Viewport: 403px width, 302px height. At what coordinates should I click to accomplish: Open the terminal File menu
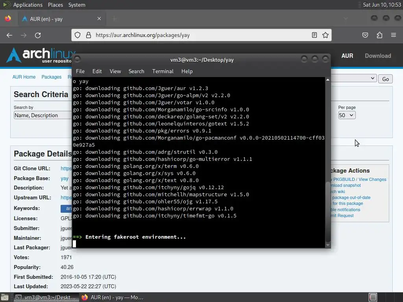[x=80, y=72]
